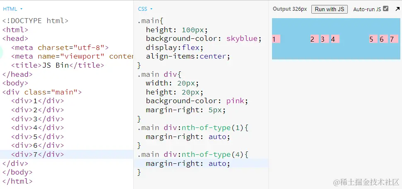Screen dimensions: 402x189
Task: Click the <!DOCTYPE html> line
Action: (x=35, y=21)
